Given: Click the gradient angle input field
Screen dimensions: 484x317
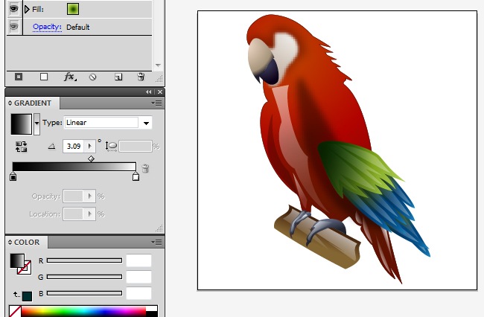Looking at the screenshot, I should pos(74,147).
